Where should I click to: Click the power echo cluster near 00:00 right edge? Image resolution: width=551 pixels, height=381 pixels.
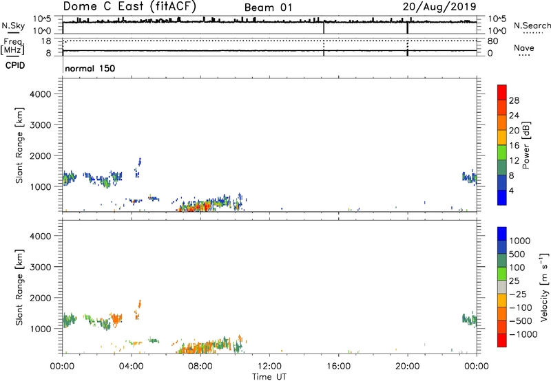(470, 177)
